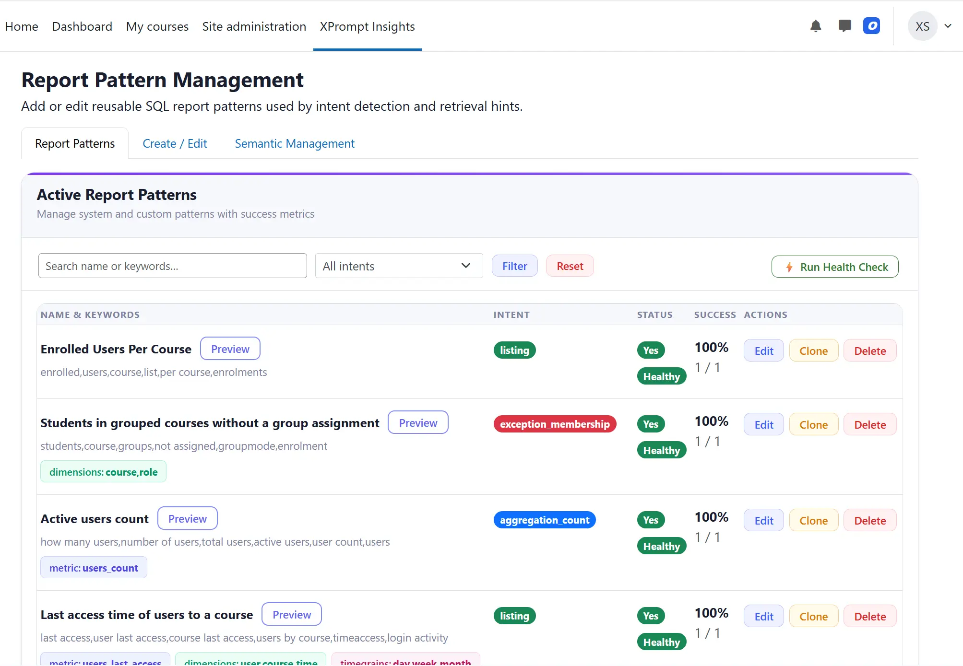This screenshot has height=666, width=963.
Task: Click listing badge for Enrolled Users Per Course
Action: point(514,350)
